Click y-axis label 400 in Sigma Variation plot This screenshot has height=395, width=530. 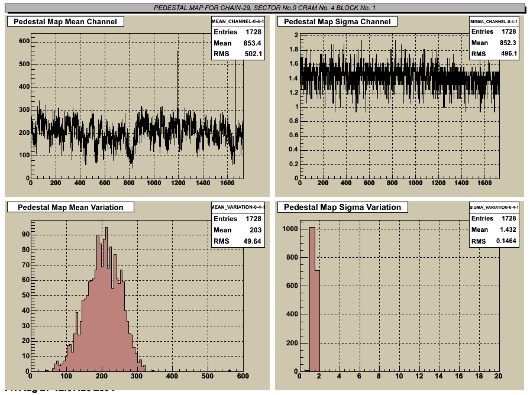292,314
